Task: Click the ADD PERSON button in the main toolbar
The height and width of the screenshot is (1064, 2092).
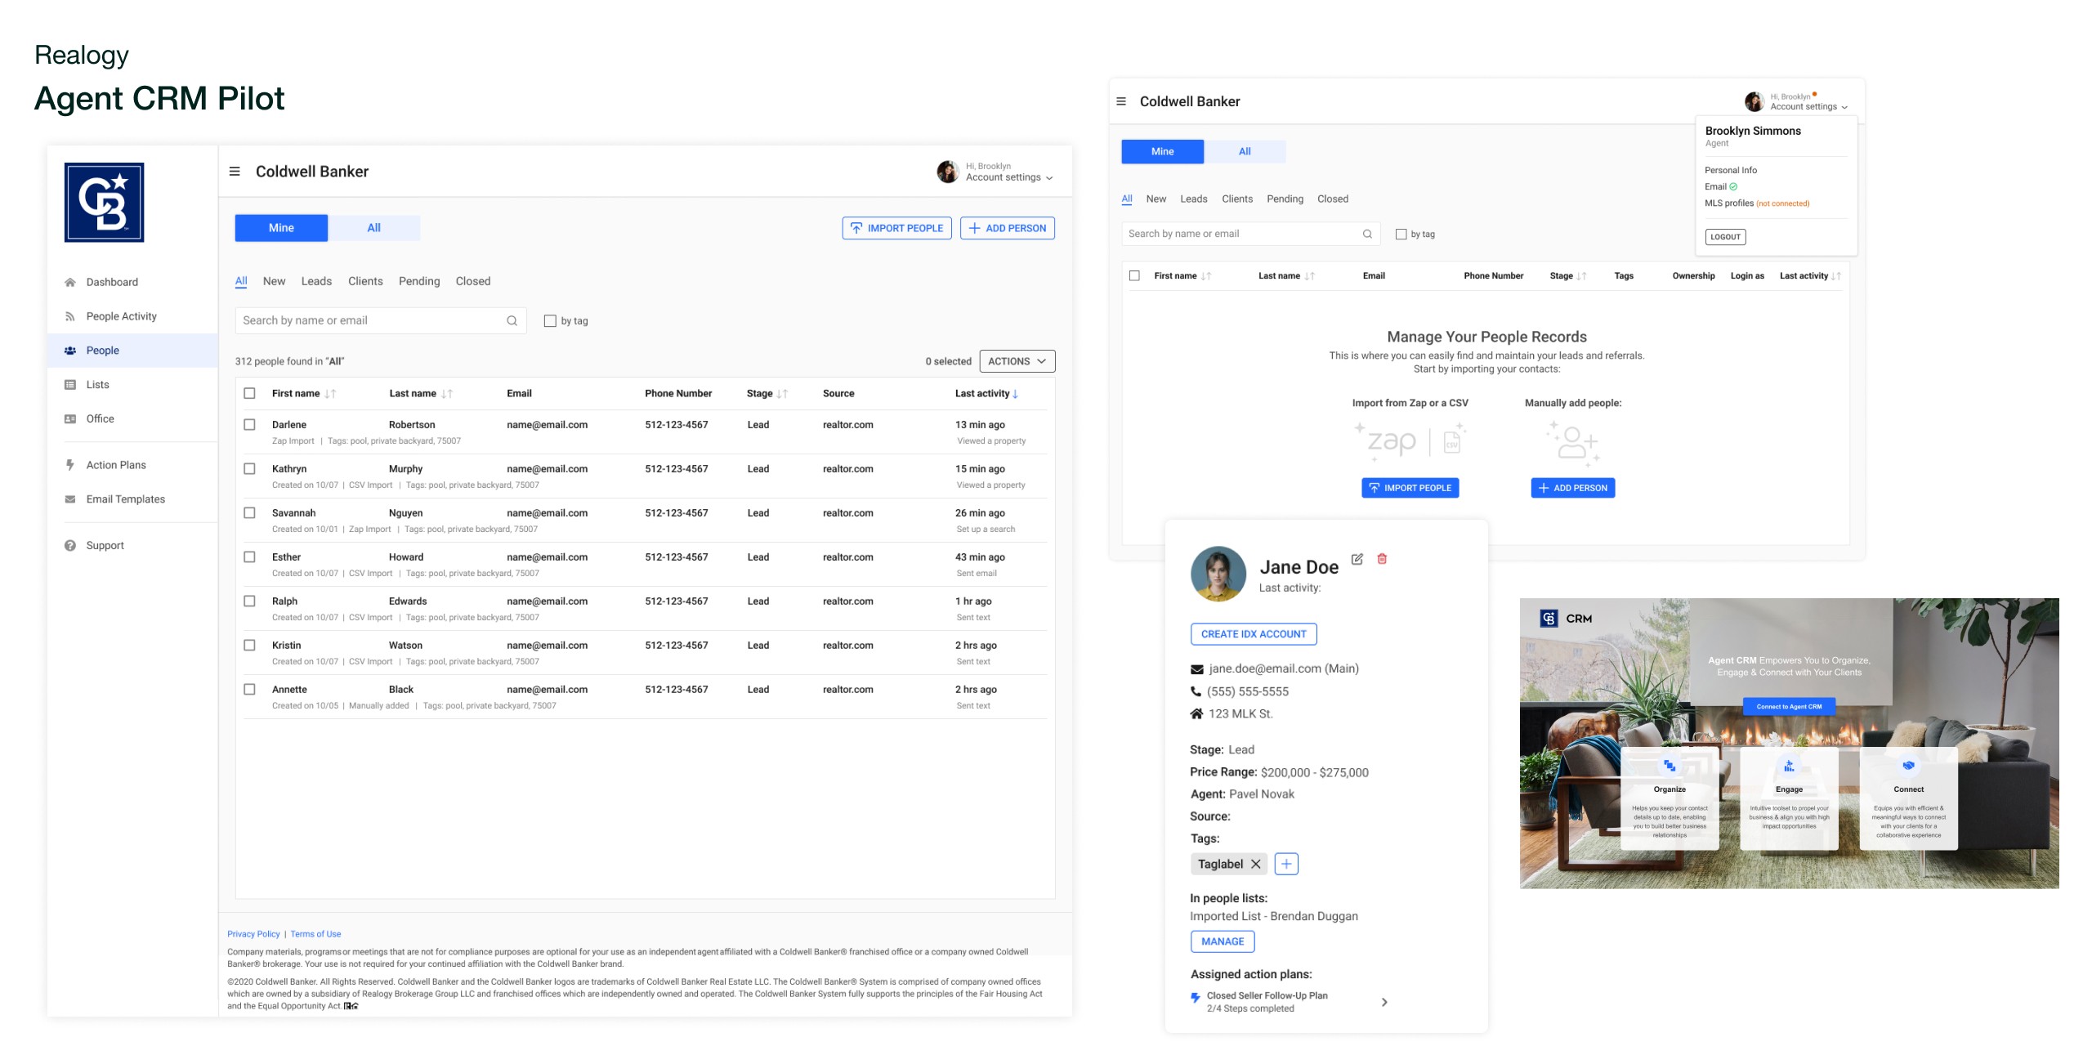Action: tap(1008, 228)
